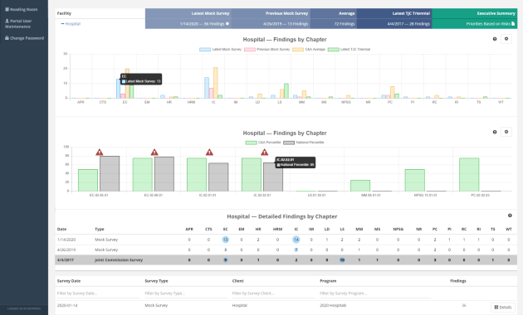Focus the Filter by Survey Type field
The width and height of the screenshot is (523, 315).
coord(186,293)
